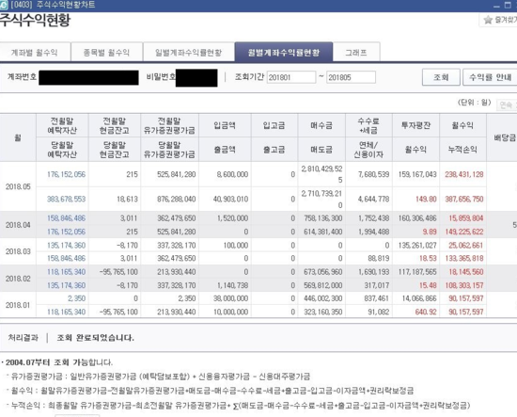
Task: Click the status message 조회 완료되었습니다.
Action: click(x=96, y=338)
